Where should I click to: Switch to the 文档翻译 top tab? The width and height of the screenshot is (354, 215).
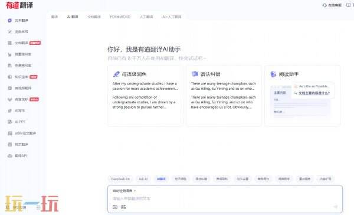94,17
